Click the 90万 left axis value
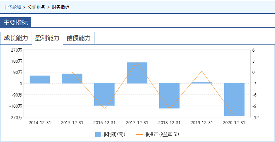The height and width of the screenshot is (142, 275). [x=18, y=73]
